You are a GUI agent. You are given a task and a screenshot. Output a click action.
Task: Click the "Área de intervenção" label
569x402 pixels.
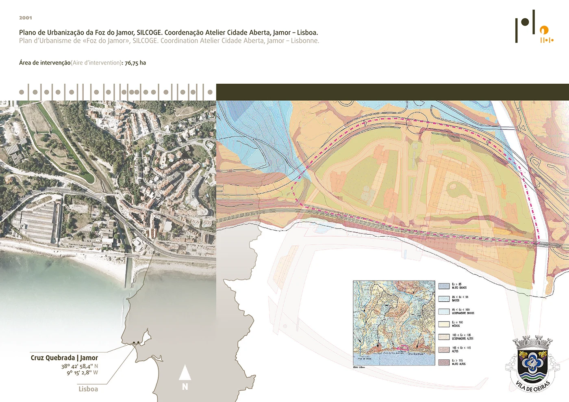coord(45,63)
